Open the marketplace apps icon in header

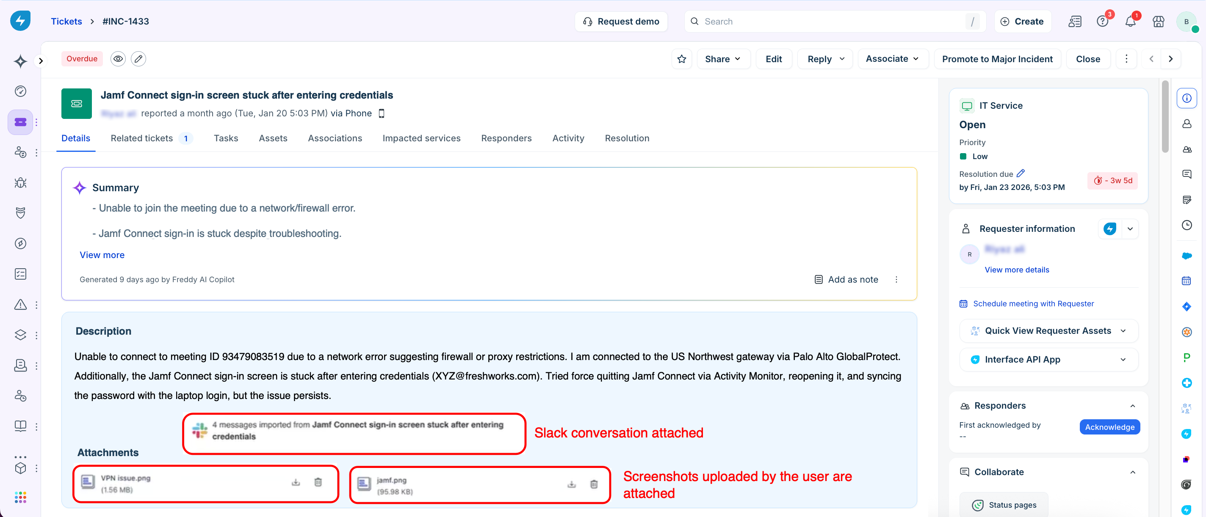pyautogui.click(x=1158, y=22)
